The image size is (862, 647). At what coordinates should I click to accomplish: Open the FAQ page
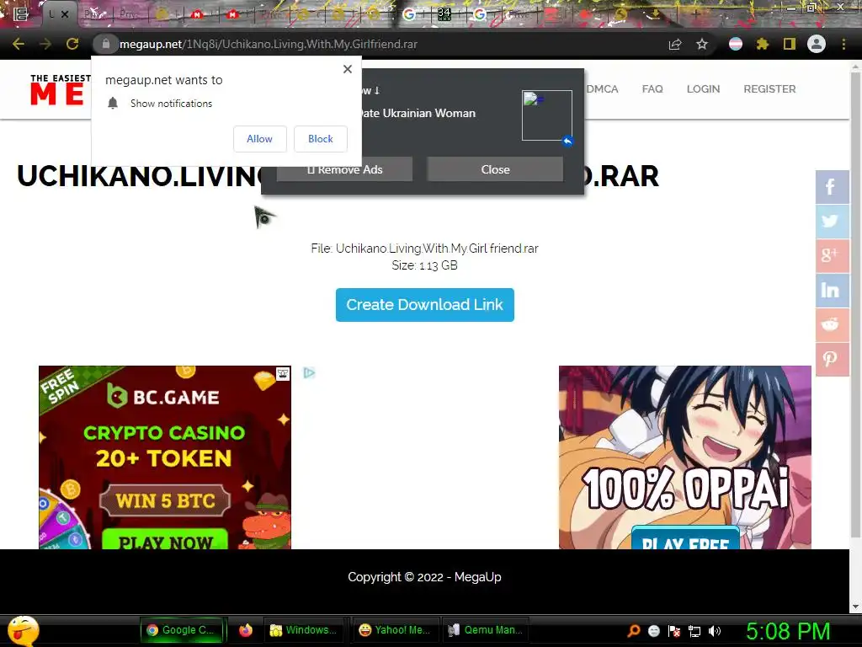pyautogui.click(x=652, y=89)
